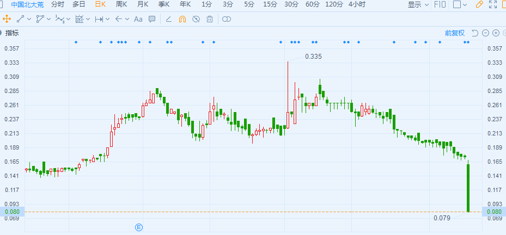Zoom out chart with minus icon
This screenshot has height=235, width=506.
point(485,33)
